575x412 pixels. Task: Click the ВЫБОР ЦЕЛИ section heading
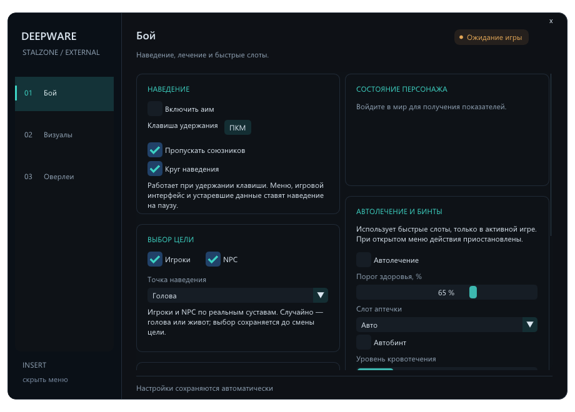point(171,240)
